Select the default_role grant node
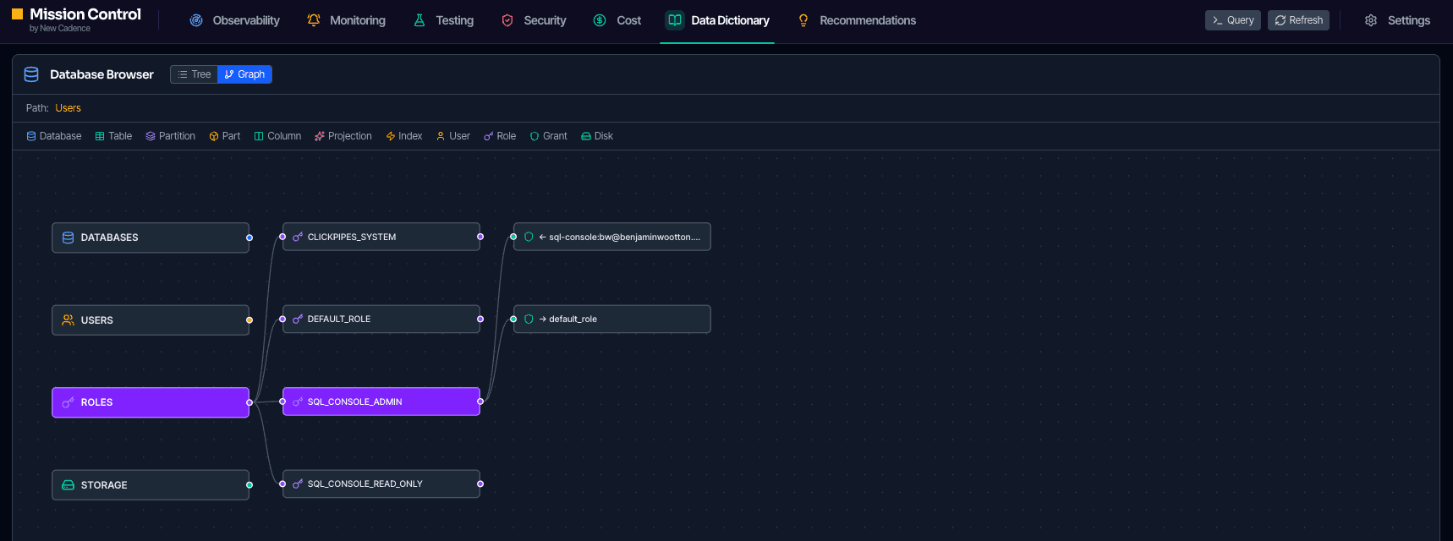 click(x=612, y=319)
